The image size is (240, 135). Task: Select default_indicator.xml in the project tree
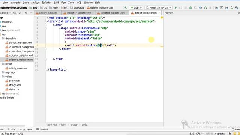19,43
